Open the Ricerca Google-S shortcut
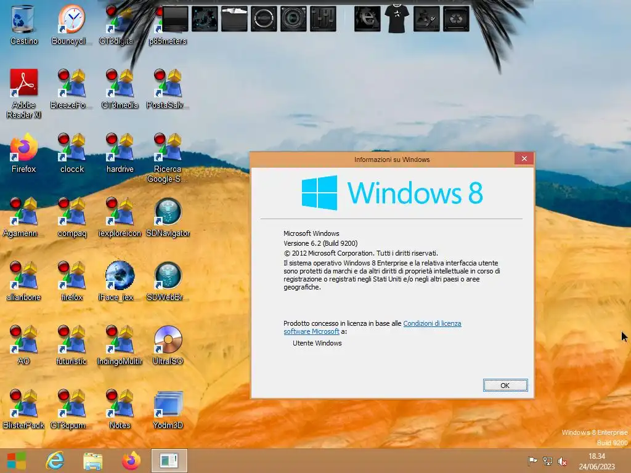Image resolution: width=631 pixels, height=473 pixels. click(168, 158)
